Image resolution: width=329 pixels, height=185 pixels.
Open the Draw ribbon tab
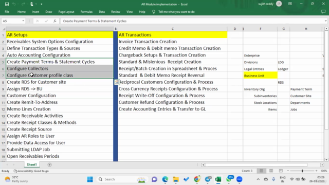click(49, 12)
